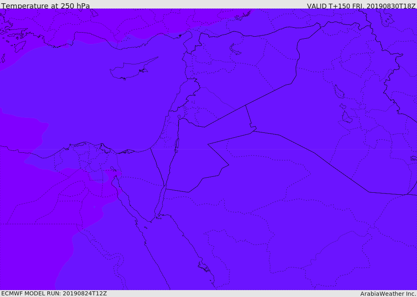Viewport: 417px width, 297px height.
Task: Click the VALID T+150 forecast time label
Action: coord(361,6)
